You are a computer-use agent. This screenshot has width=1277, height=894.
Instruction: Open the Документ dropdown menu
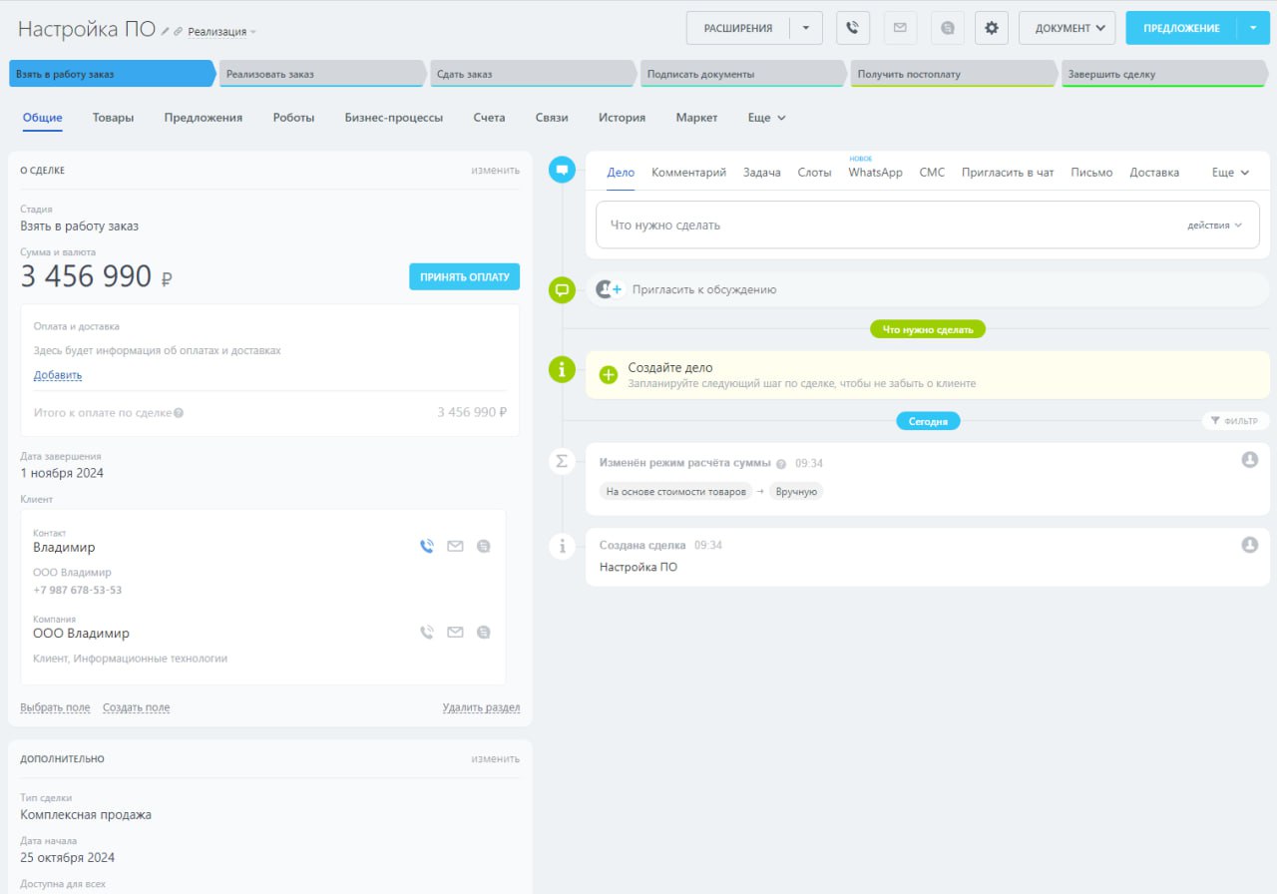coord(1066,28)
